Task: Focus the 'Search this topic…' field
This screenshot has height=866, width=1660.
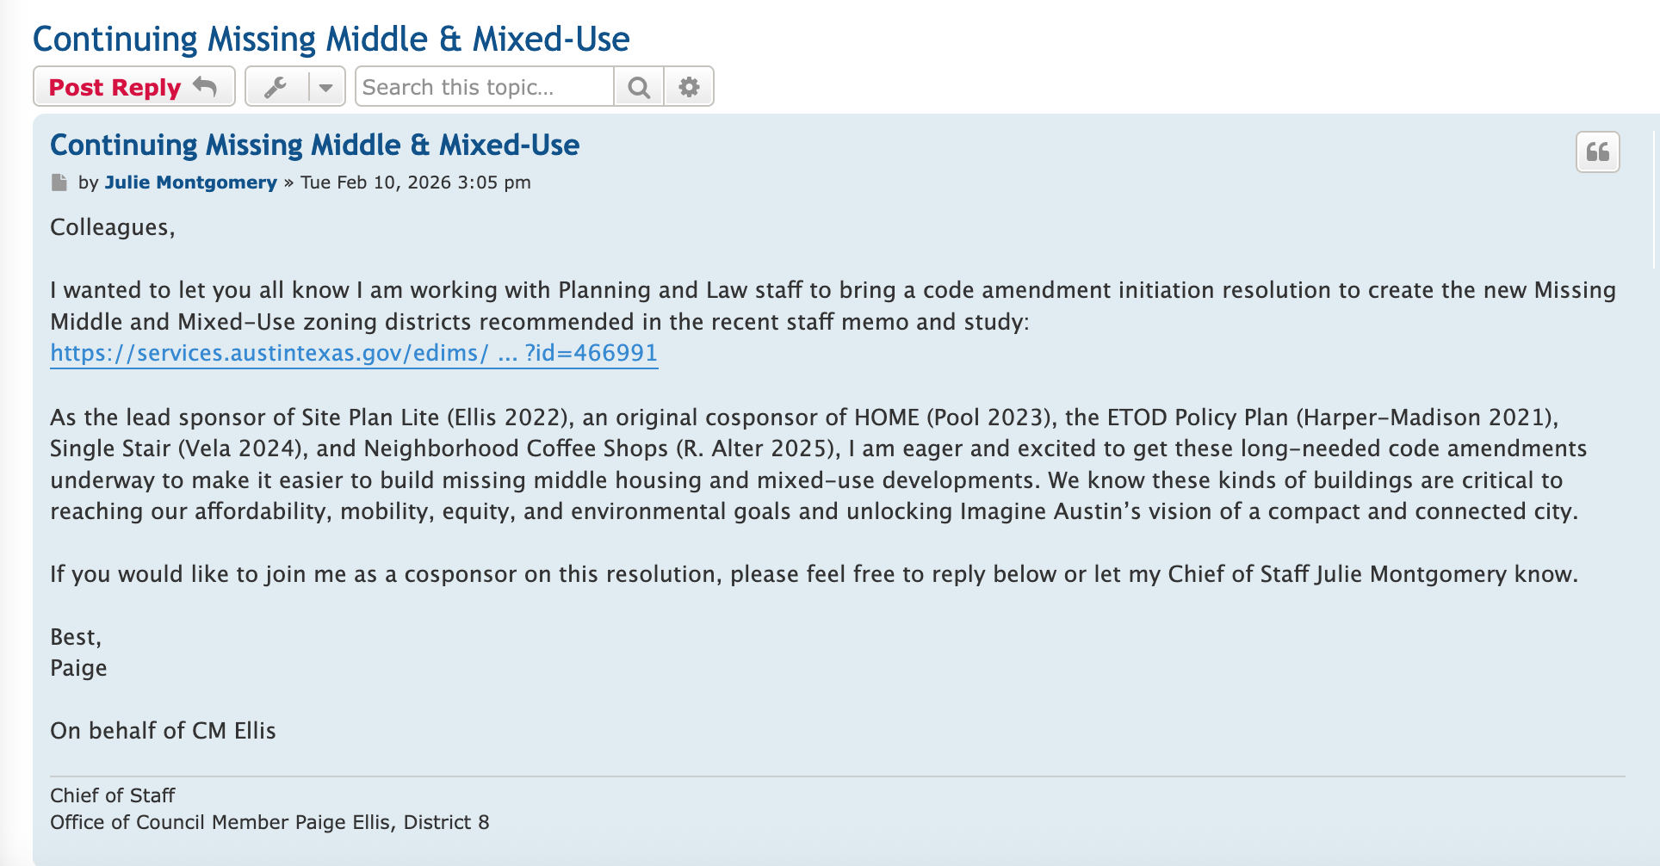Action: point(484,87)
